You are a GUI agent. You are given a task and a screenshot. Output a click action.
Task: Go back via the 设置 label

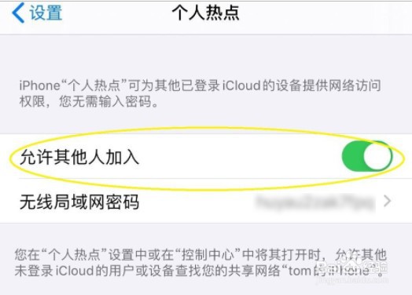(x=46, y=13)
